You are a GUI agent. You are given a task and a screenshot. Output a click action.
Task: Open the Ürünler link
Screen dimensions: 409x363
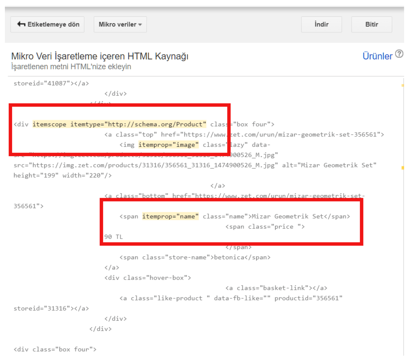tap(377, 56)
